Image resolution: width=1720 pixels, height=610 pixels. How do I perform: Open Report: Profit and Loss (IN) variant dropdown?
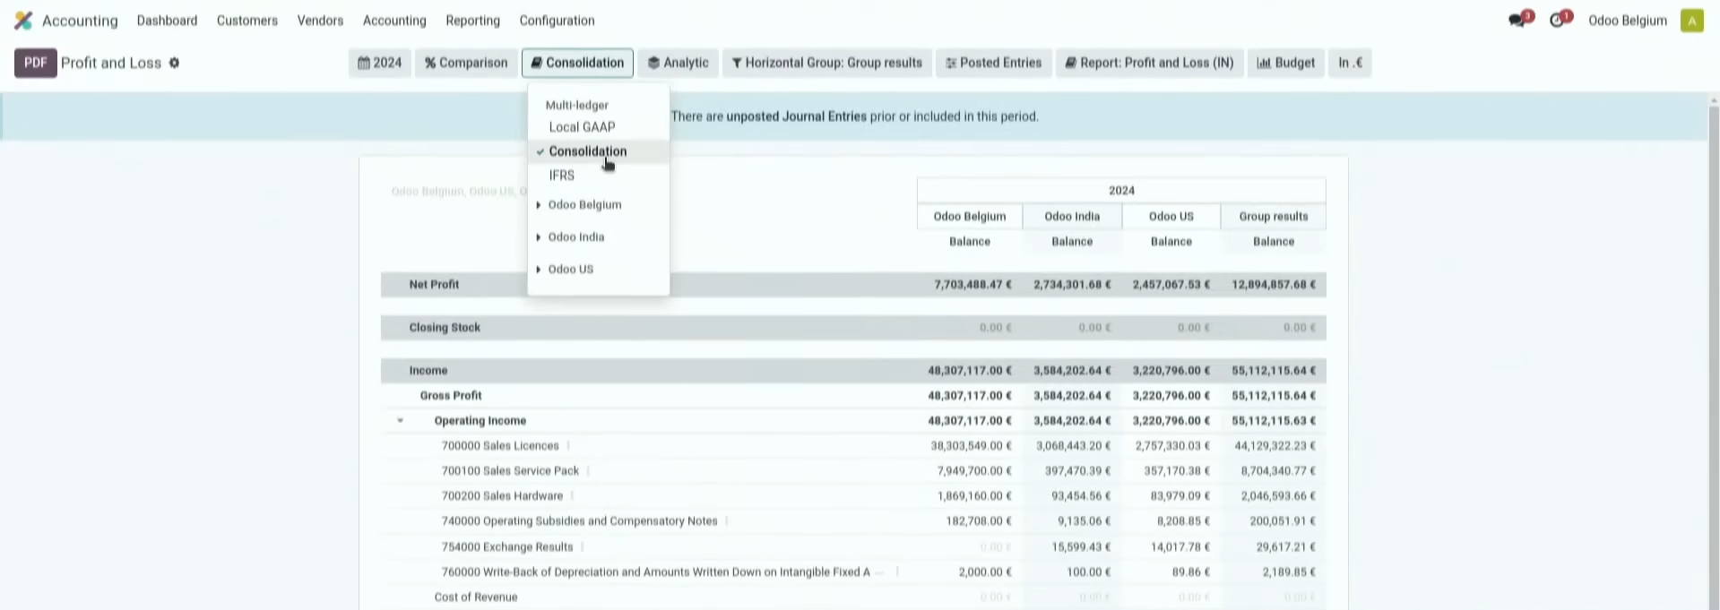(1149, 63)
